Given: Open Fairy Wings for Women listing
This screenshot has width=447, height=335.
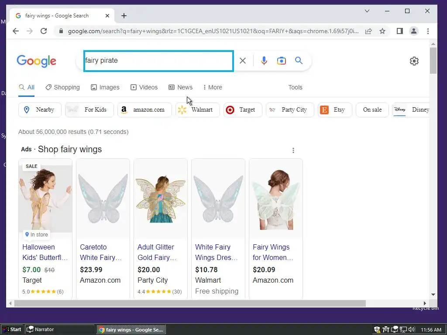Looking at the screenshot, I should [273, 253].
